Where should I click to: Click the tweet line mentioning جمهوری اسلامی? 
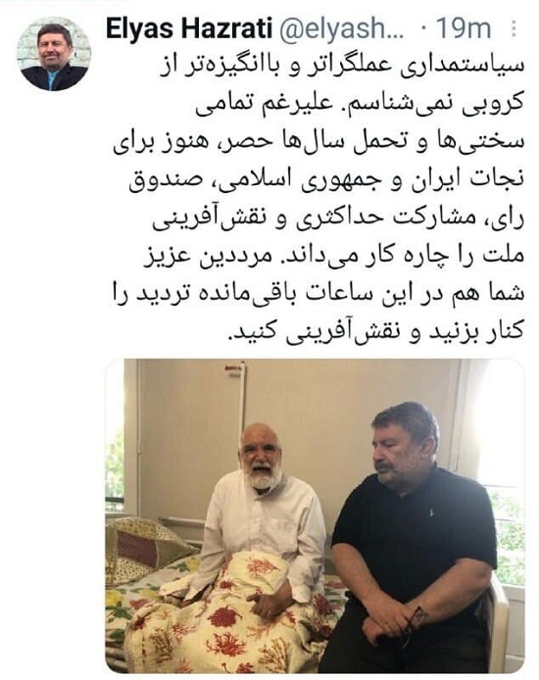coord(326,180)
